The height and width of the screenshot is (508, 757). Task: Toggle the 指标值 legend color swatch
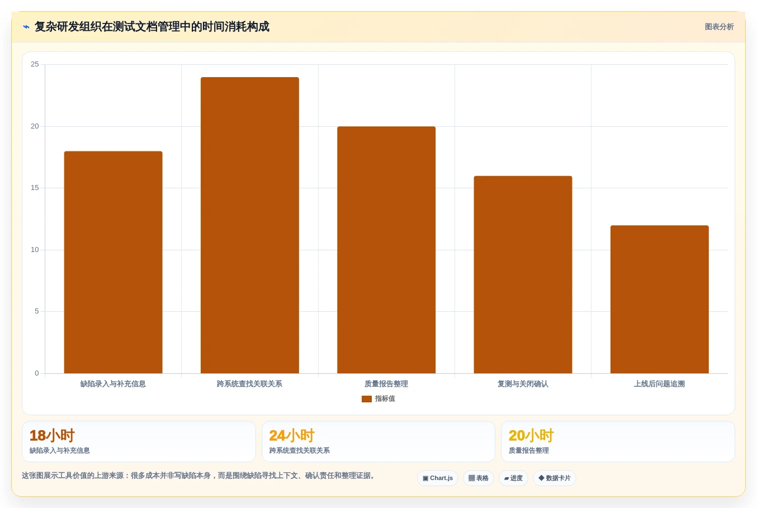[x=367, y=399]
